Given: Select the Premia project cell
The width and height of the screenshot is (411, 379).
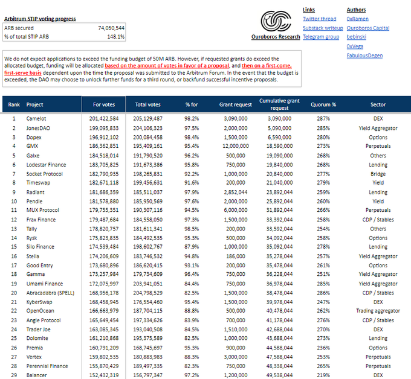Looking at the screenshot, I should pyautogui.click(x=34, y=348).
